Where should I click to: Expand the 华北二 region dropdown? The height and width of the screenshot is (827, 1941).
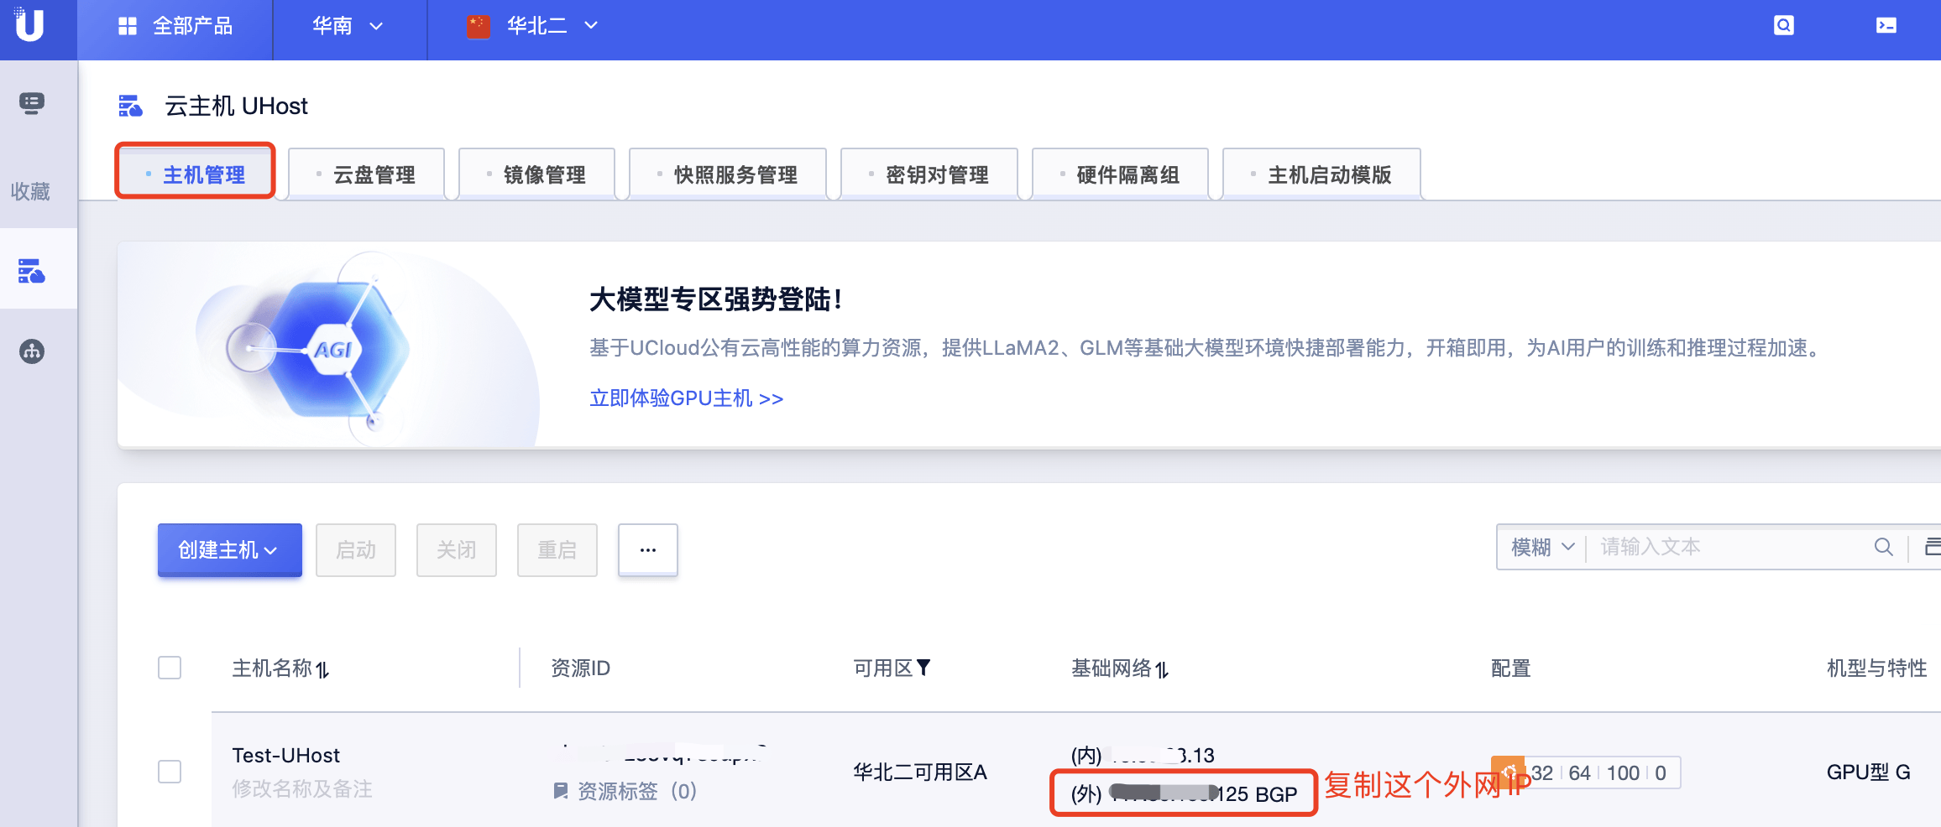552,26
